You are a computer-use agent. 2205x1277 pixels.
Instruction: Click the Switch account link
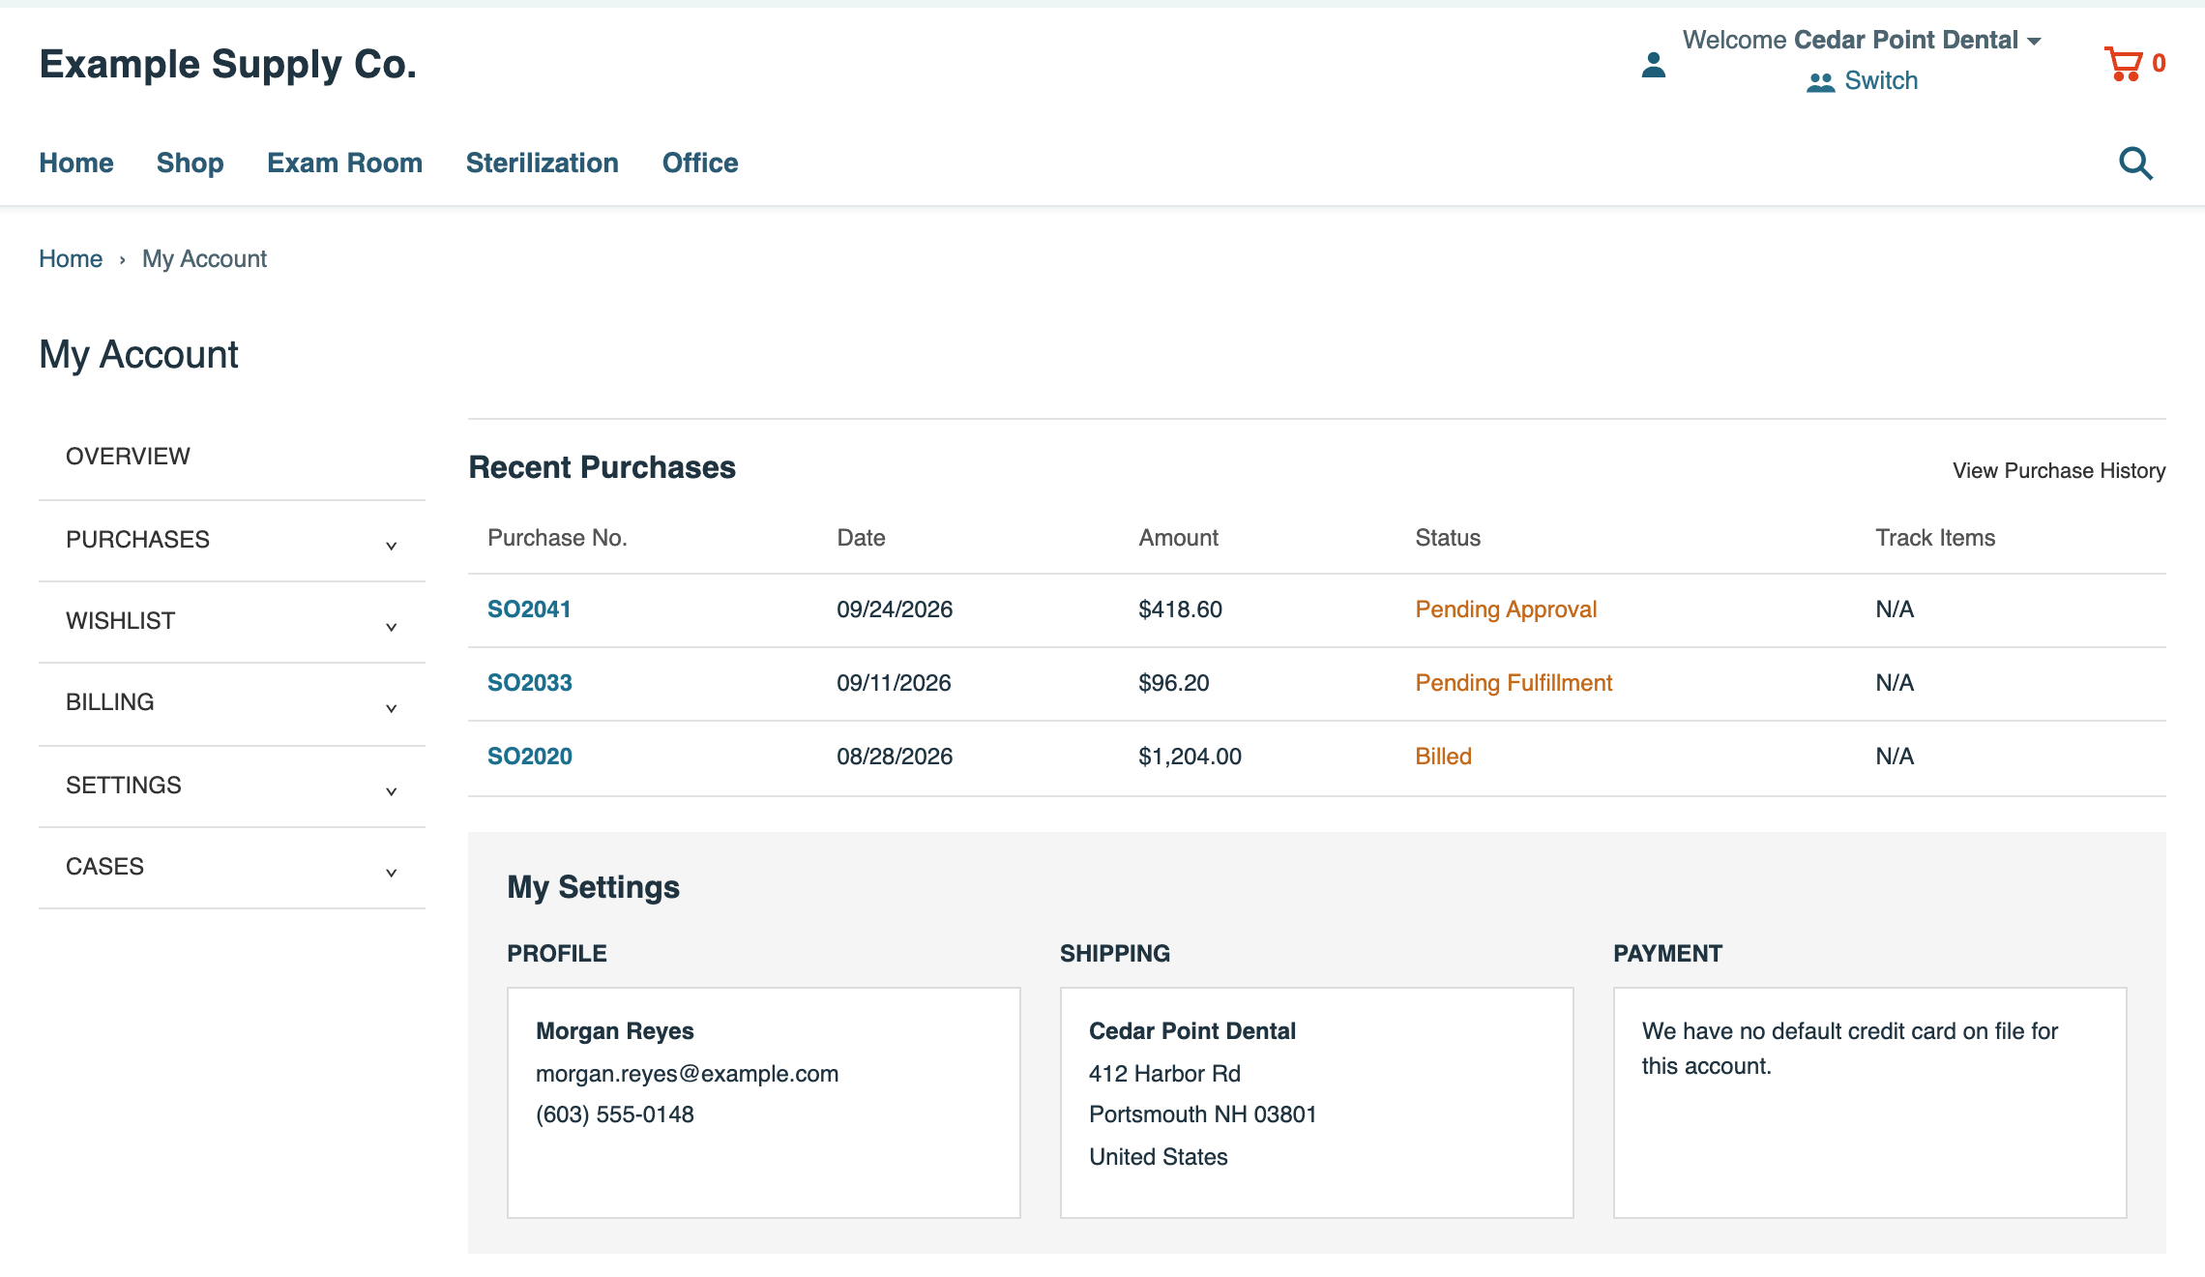1881,80
